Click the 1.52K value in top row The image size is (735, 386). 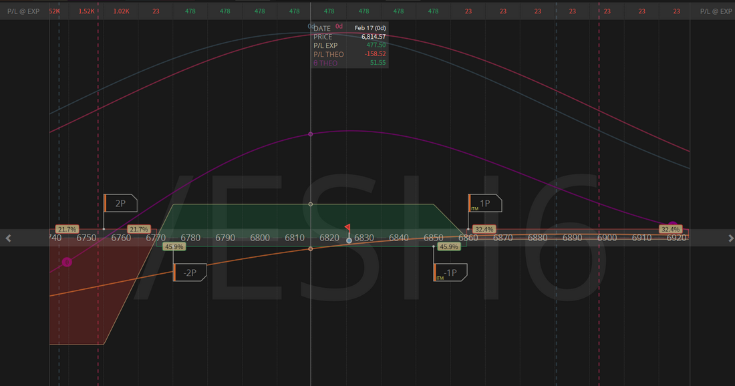[x=87, y=11]
